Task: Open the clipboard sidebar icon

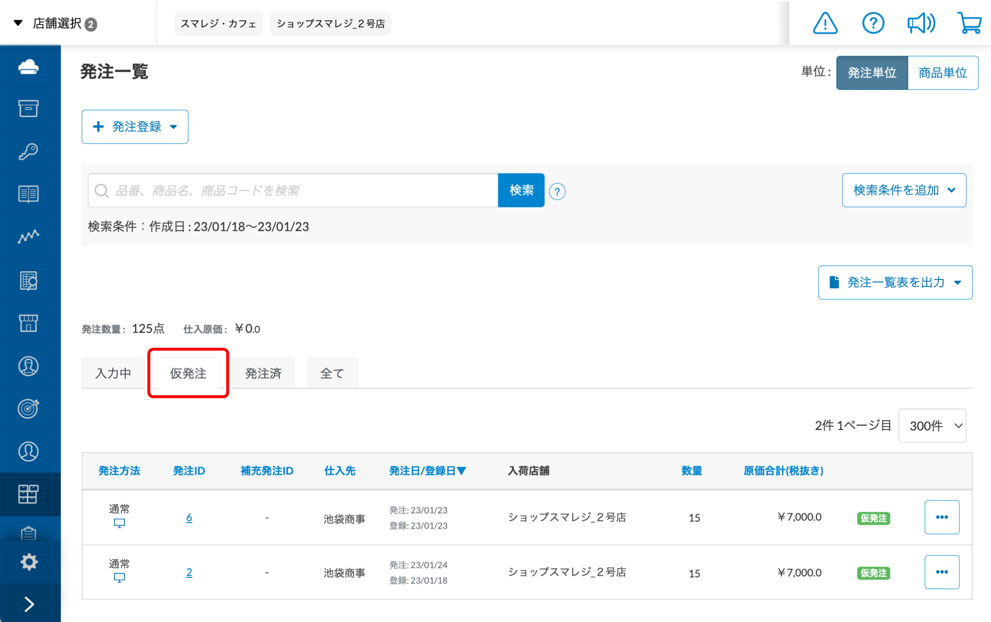Action: tap(29, 533)
